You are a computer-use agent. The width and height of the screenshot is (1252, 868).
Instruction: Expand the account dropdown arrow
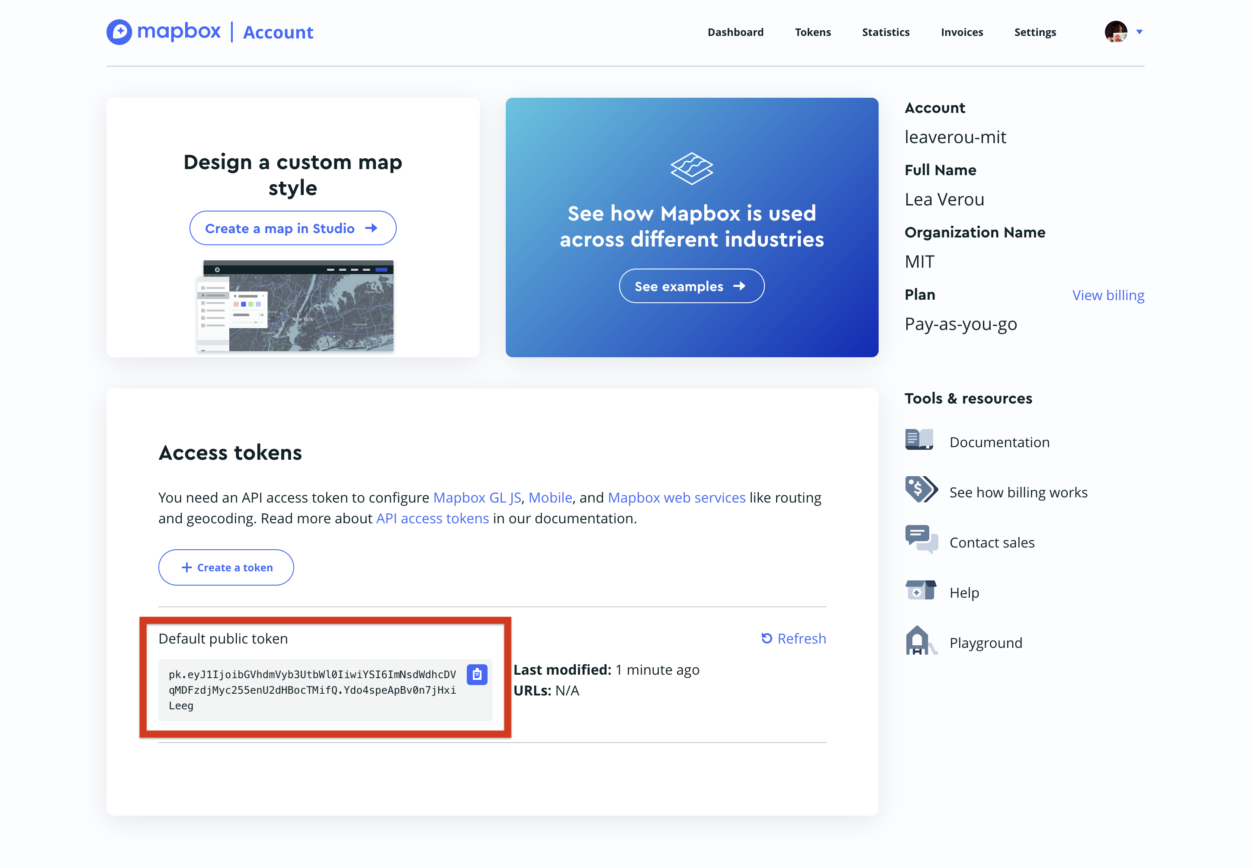1140,32
